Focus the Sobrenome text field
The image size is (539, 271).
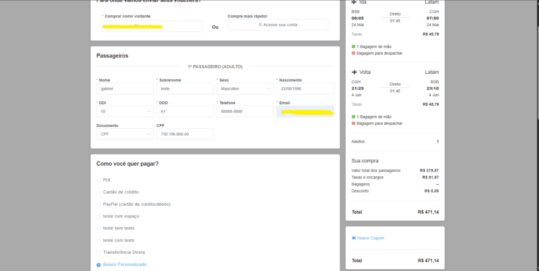[x=185, y=89]
